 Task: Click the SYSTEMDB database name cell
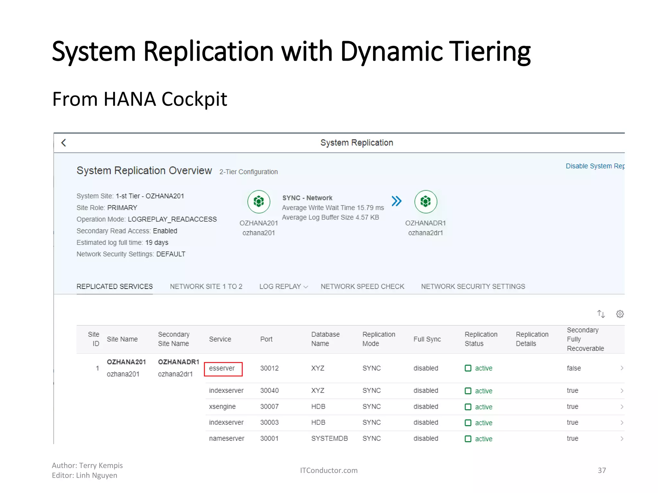click(330, 438)
